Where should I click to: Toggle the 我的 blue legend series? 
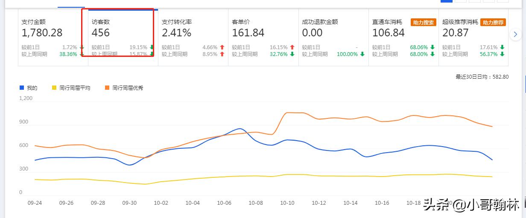pyautogui.click(x=29, y=88)
